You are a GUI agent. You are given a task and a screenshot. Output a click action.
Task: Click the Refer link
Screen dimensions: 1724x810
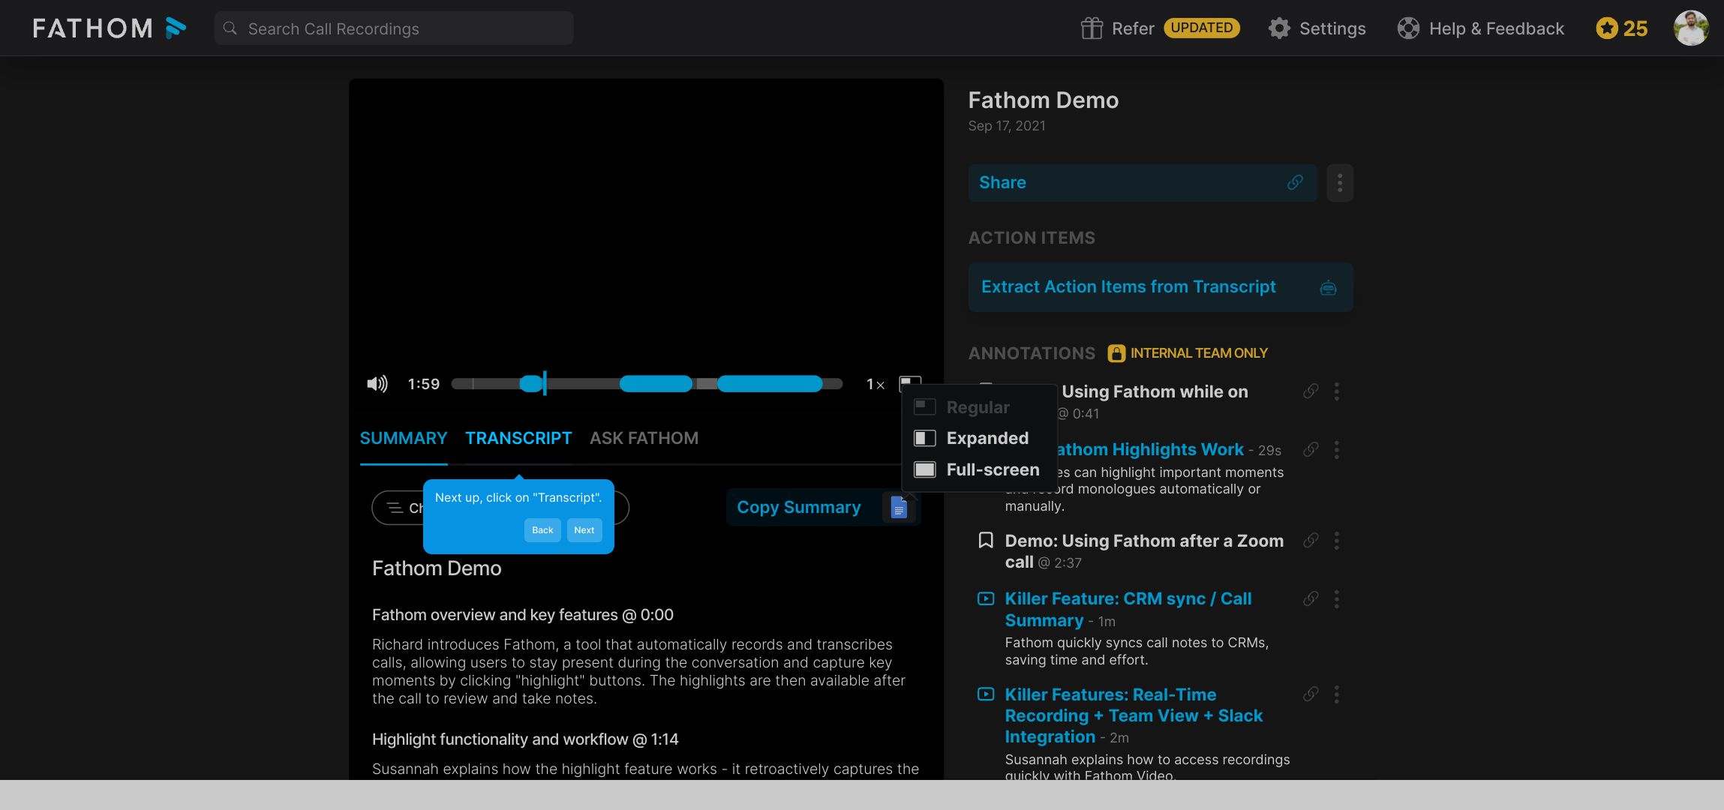1133,28
